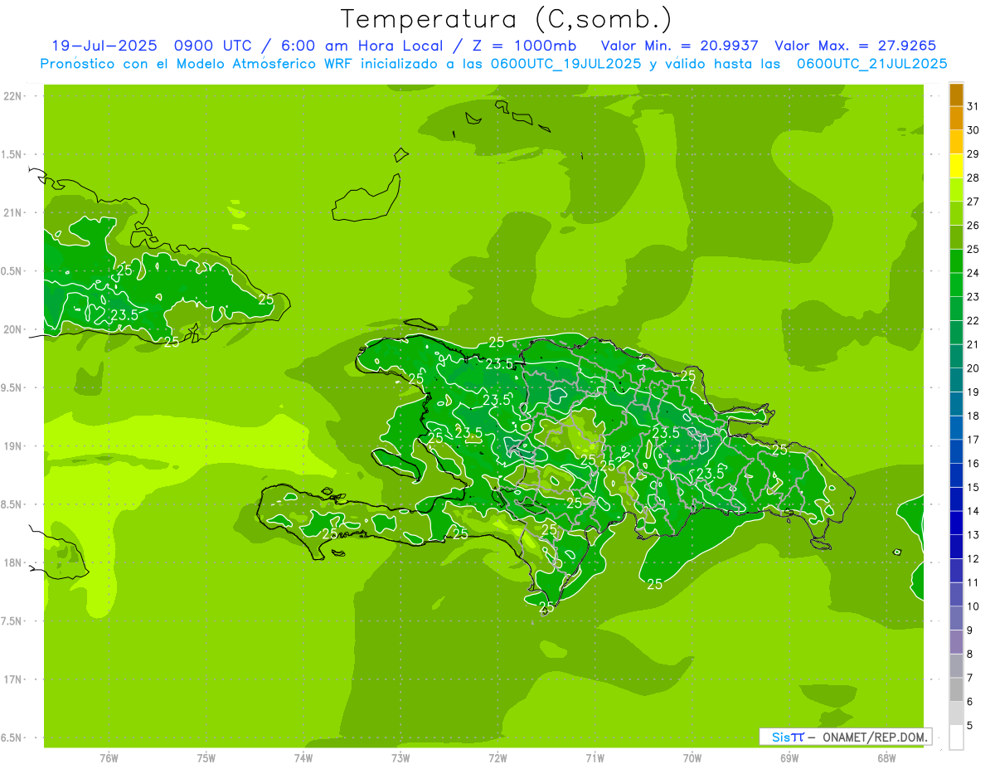995x769 pixels.
Task: Click the legend color band above 31
Action: (x=956, y=94)
